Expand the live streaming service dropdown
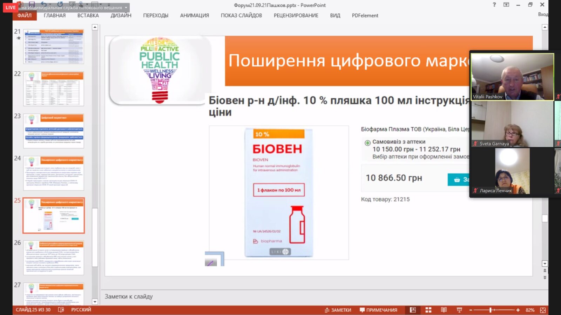 [x=126, y=8]
